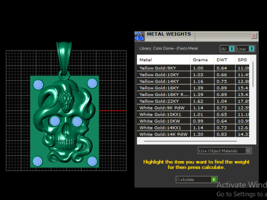This screenshot has height=200, width=267.
Task: Select the Yellow Gold:14KY row
Action: 193,81
